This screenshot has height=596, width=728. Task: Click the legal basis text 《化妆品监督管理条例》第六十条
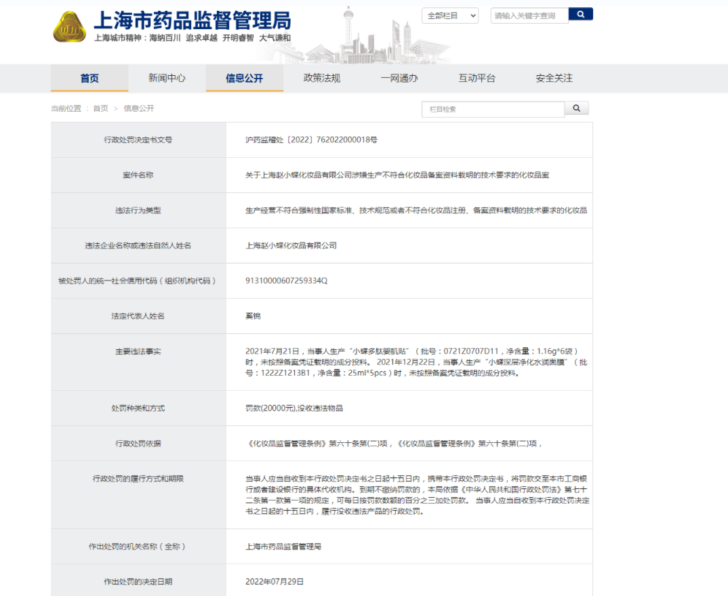pos(394,444)
